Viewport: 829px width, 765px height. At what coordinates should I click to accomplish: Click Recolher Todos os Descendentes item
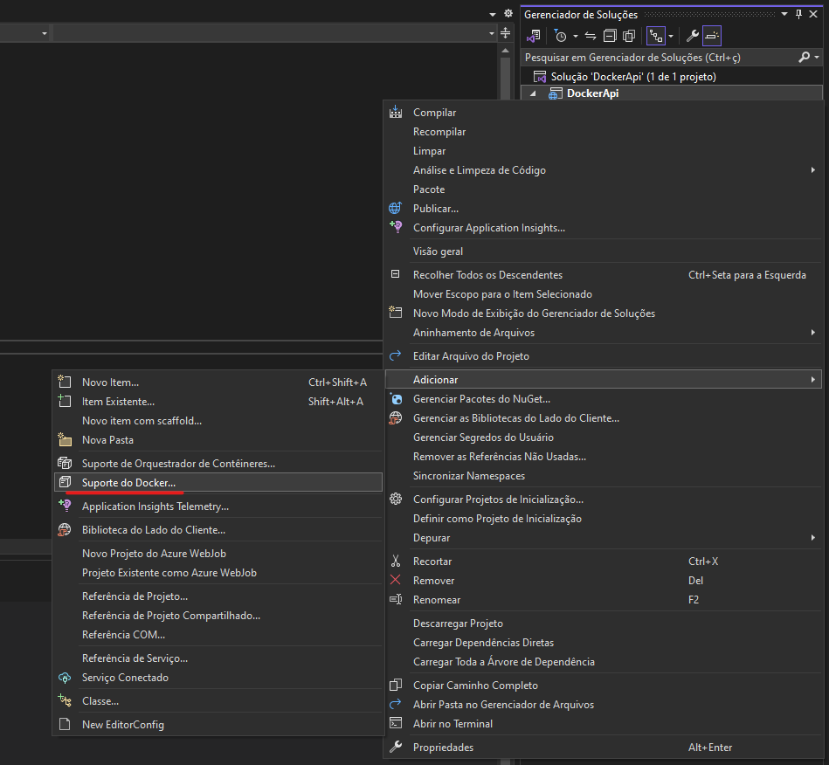click(x=604, y=275)
